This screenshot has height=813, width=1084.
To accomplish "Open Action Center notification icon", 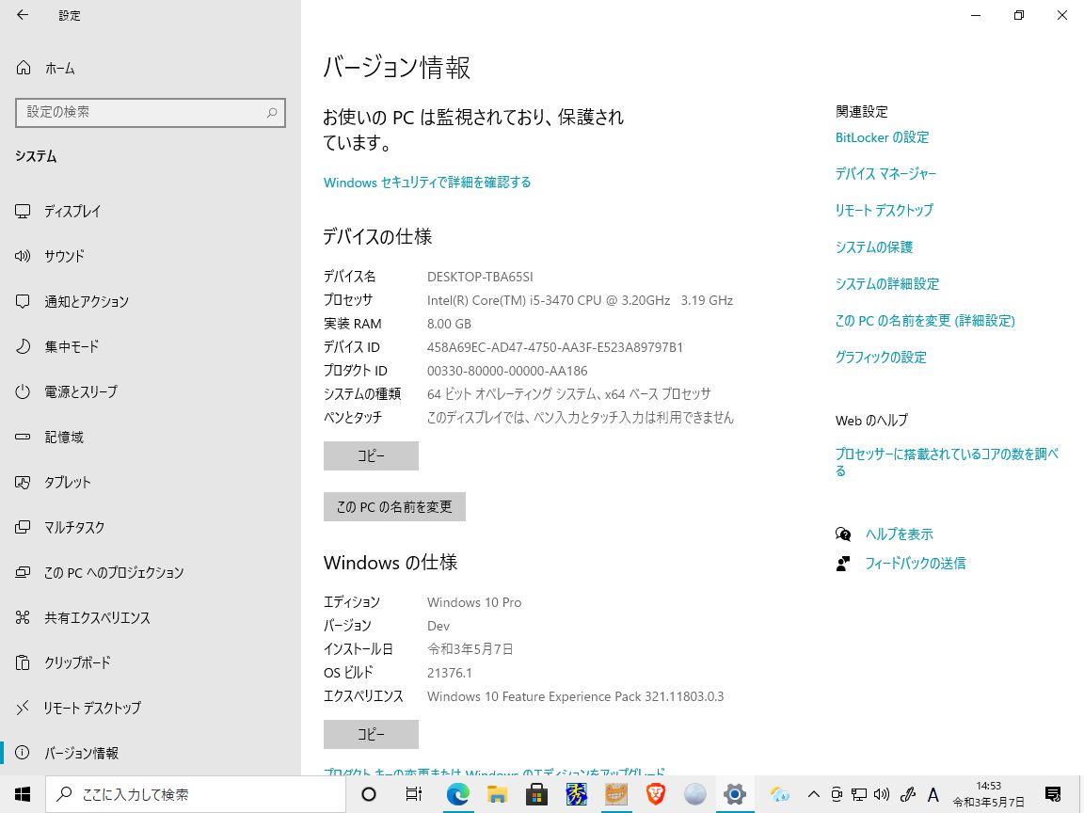I will [1053, 794].
